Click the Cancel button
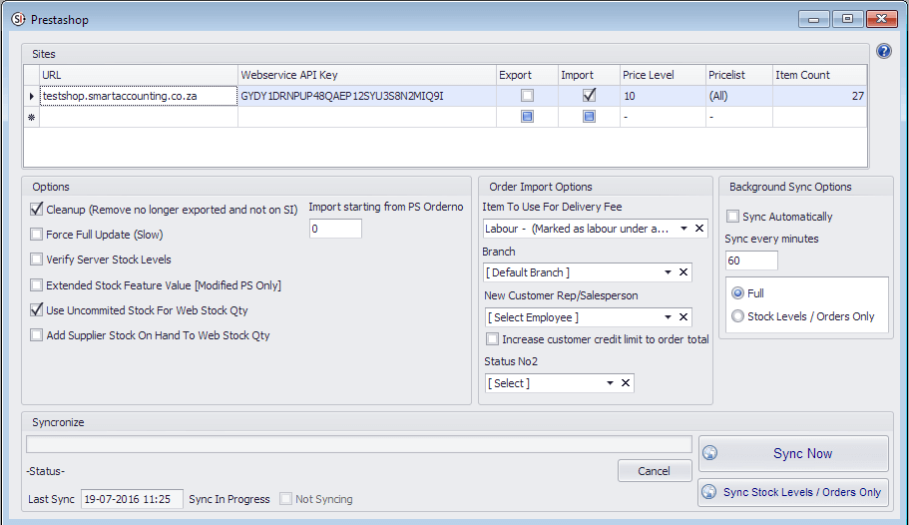This screenshot has height=525, width=909. click(x=655, y=471)
